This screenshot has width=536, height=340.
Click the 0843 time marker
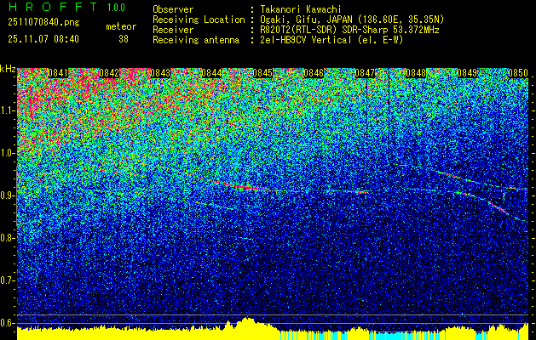(160, 73)
